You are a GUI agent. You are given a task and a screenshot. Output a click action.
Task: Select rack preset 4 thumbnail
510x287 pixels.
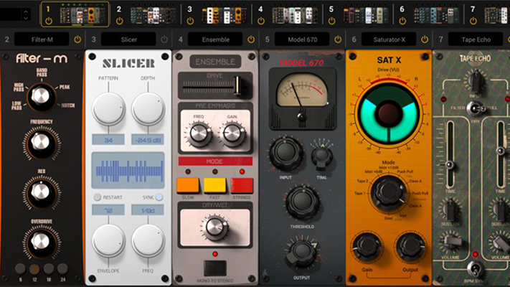(x=295, y=15)
